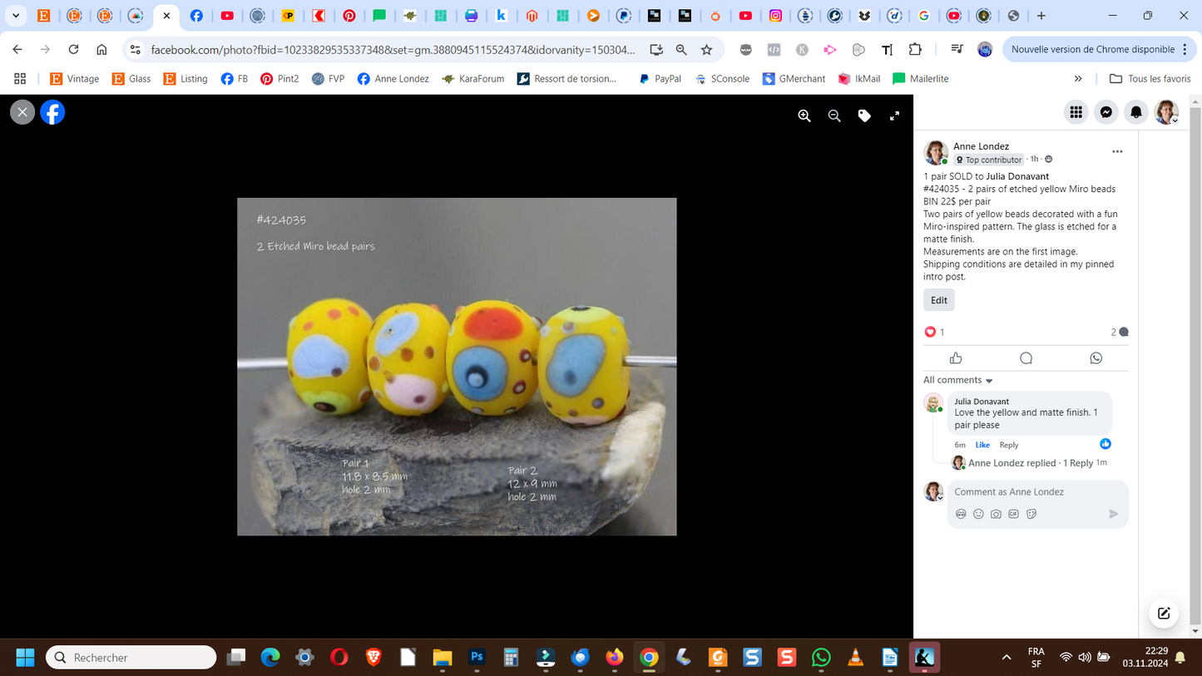1202x676 pixels.
Task: Open VLC from the taskbar
Action: pos(855,658)
